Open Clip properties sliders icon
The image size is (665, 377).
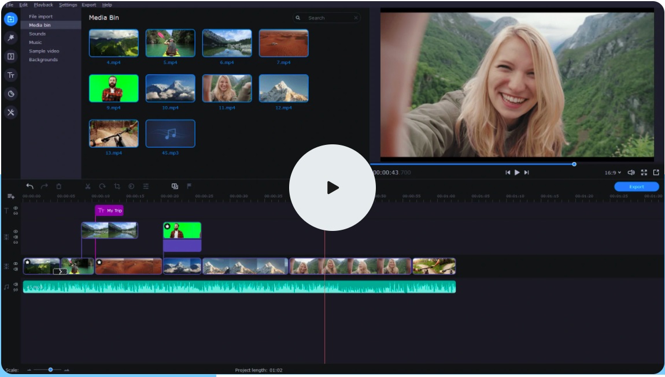coord(146,186)
